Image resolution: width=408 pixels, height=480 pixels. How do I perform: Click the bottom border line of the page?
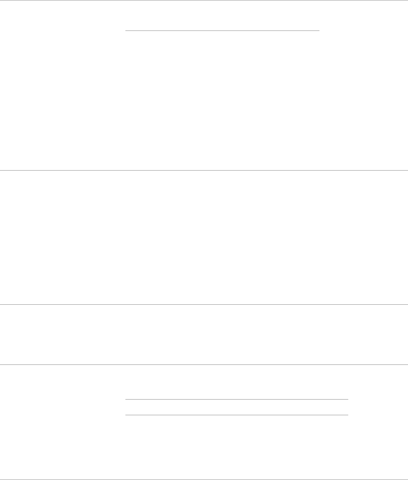(x=204, y=480)
